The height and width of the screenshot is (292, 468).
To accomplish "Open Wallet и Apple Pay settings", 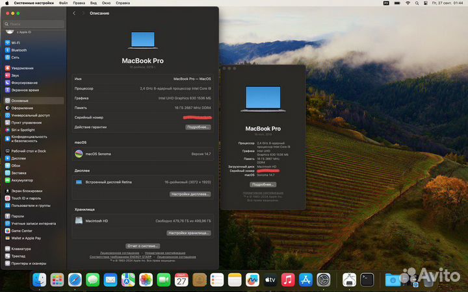I will point(34,238).
